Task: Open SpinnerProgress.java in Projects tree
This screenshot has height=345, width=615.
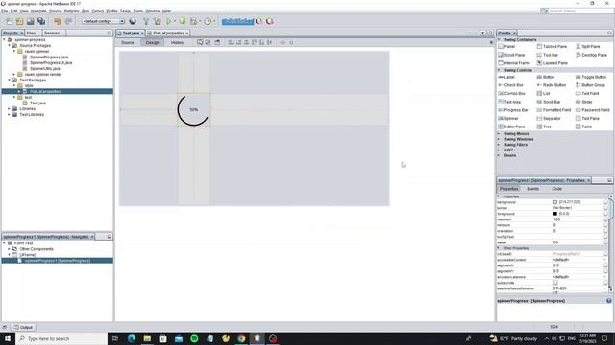Action: (x=49, y=57)
